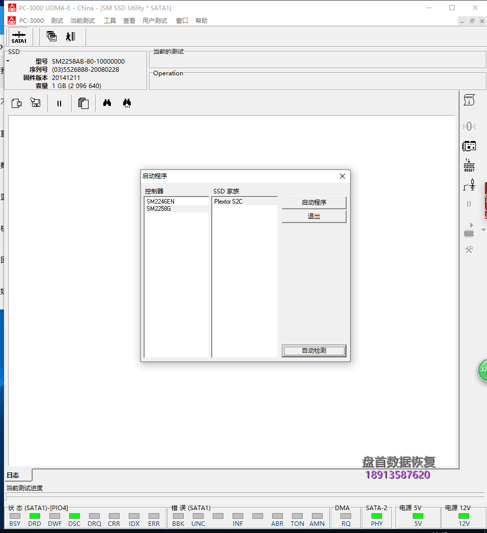Click the gear document test icon

pos(17,103)
